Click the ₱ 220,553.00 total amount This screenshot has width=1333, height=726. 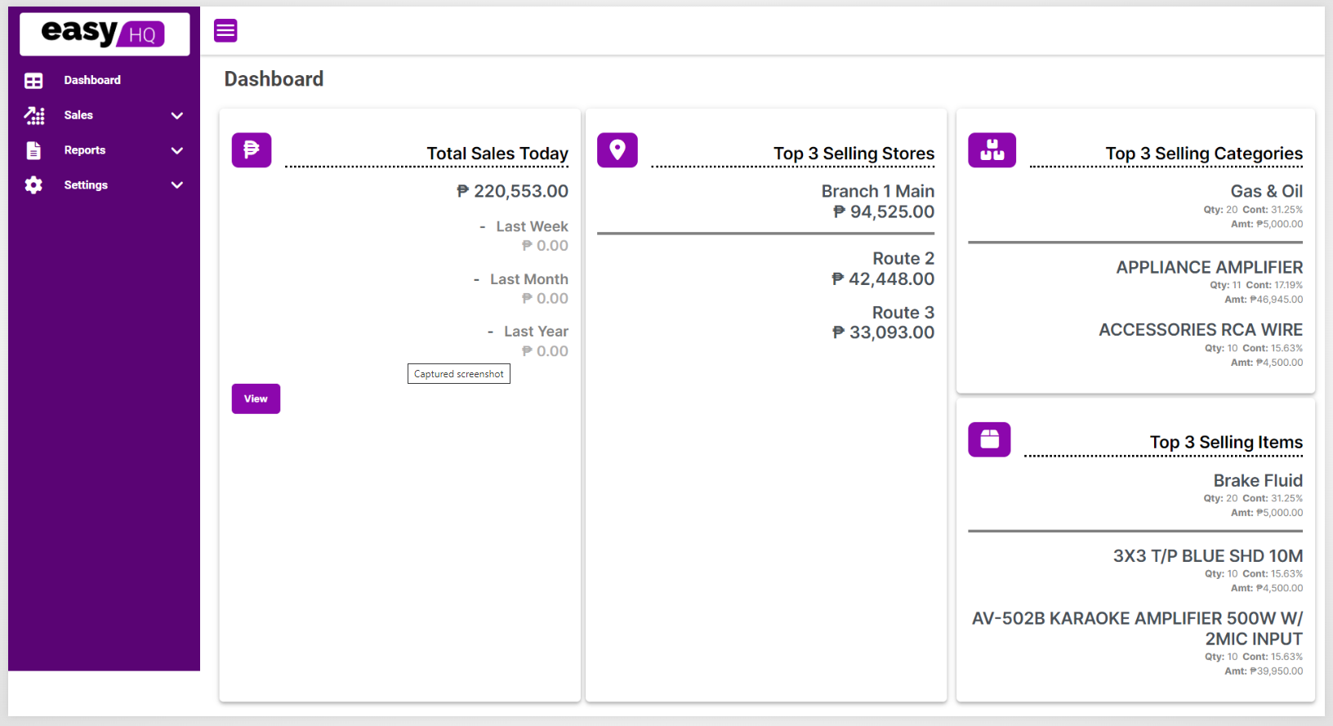[x=512, y=191]
